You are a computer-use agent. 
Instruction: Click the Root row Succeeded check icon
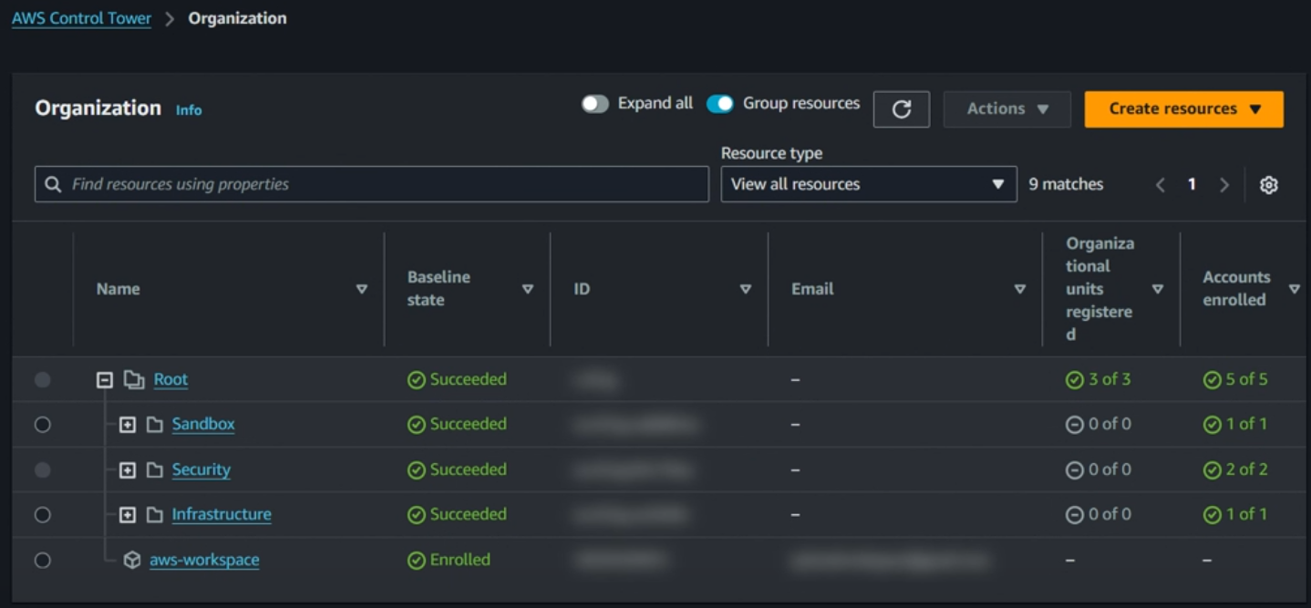coord(417,380)
